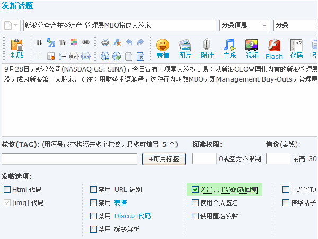Click the 视频 (video) insert icon

[252, 48]
